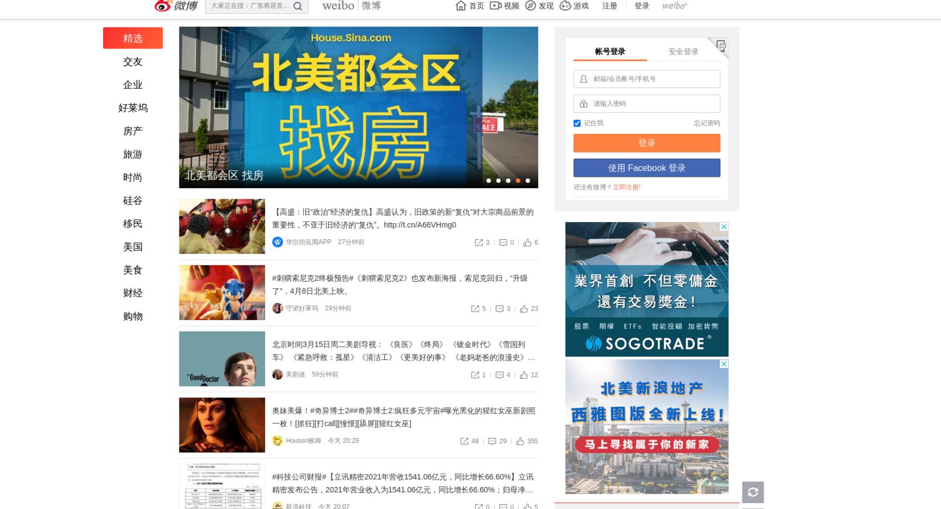Like the 刺猬索尼克2 post
This screenshot has width=941, height=509.
(x=524, y=308)
